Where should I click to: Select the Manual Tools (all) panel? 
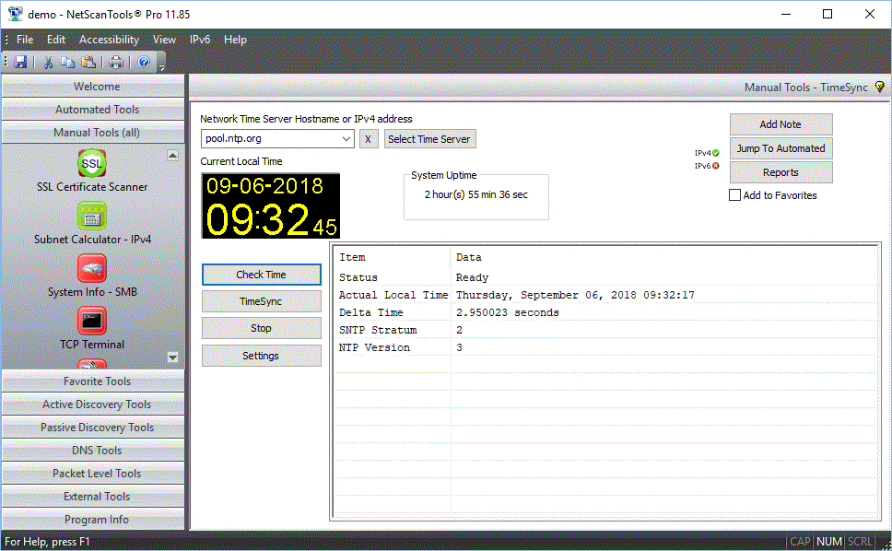93,133
